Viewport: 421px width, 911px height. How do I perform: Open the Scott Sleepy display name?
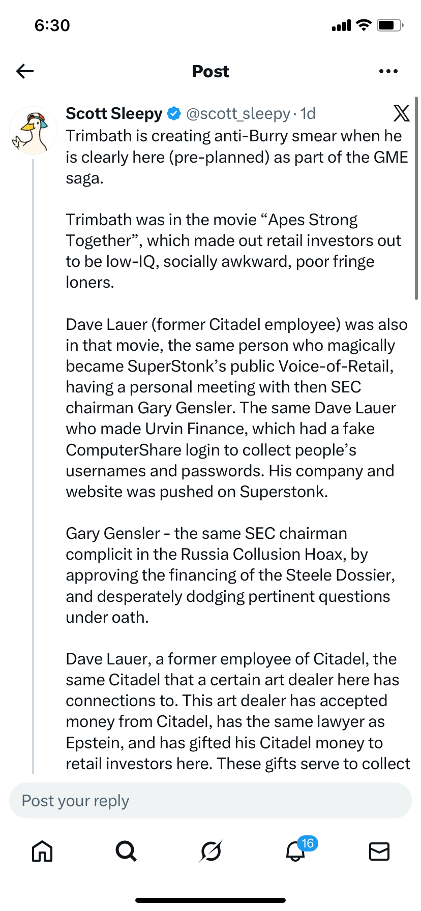point(114,113)
